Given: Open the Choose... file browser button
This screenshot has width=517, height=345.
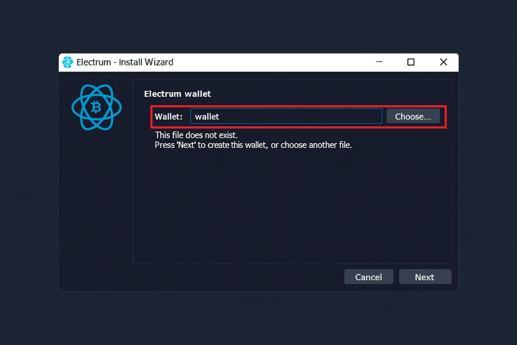Looking at the screenshot, I should (413, 116).
